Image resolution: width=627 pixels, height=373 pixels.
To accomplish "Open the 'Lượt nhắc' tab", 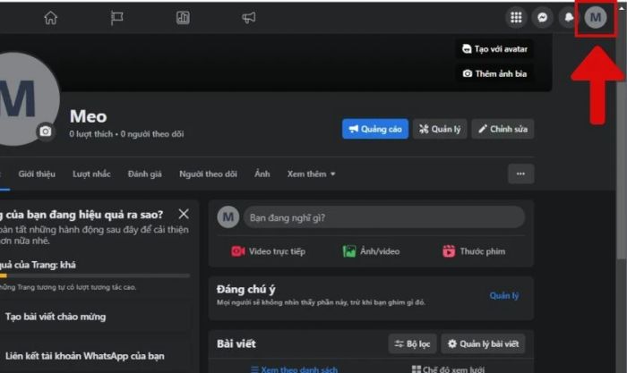I will tap(91, 174).
